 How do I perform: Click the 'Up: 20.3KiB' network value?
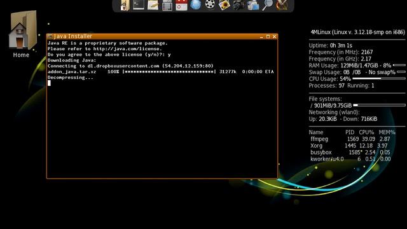click(x=322, y=119)
